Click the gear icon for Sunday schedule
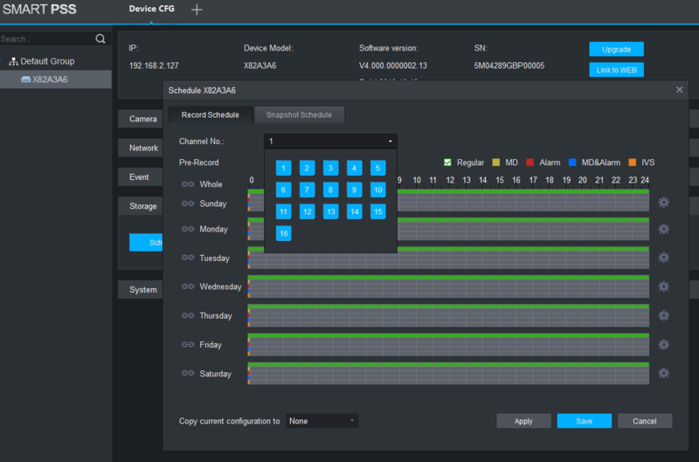This screenshot has height=462, width=699. tap(663, 203)
